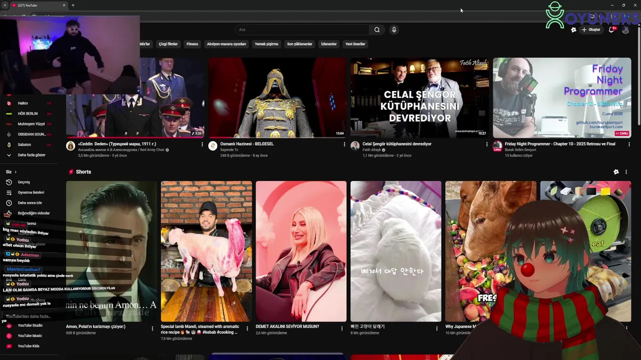Screen dimensions: 641x360
Task: Click the page vertical scrollbar
Action: (638, 75)
